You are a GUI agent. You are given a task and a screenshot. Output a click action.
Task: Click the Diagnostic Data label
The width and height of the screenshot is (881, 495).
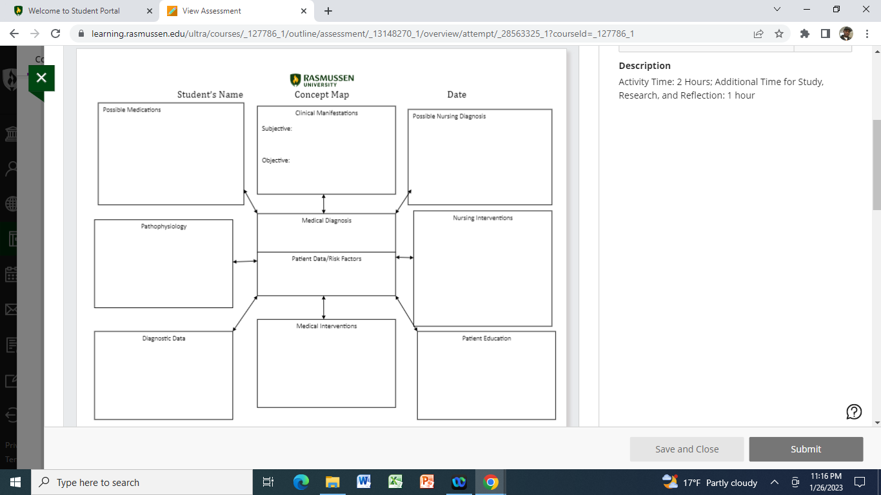pos(164,338)
